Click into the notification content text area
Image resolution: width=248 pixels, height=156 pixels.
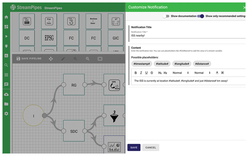click(x=188, y=81)
